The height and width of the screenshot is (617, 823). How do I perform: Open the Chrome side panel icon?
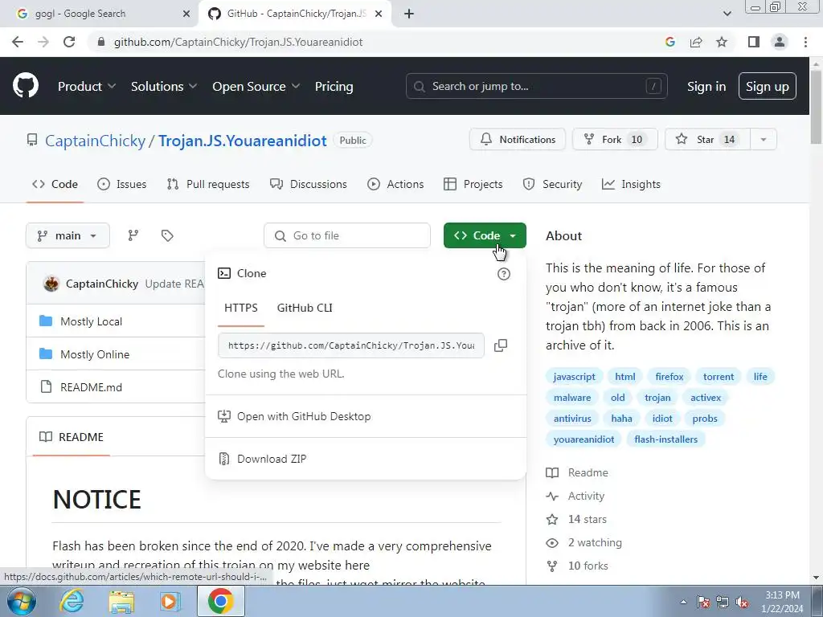754,42
